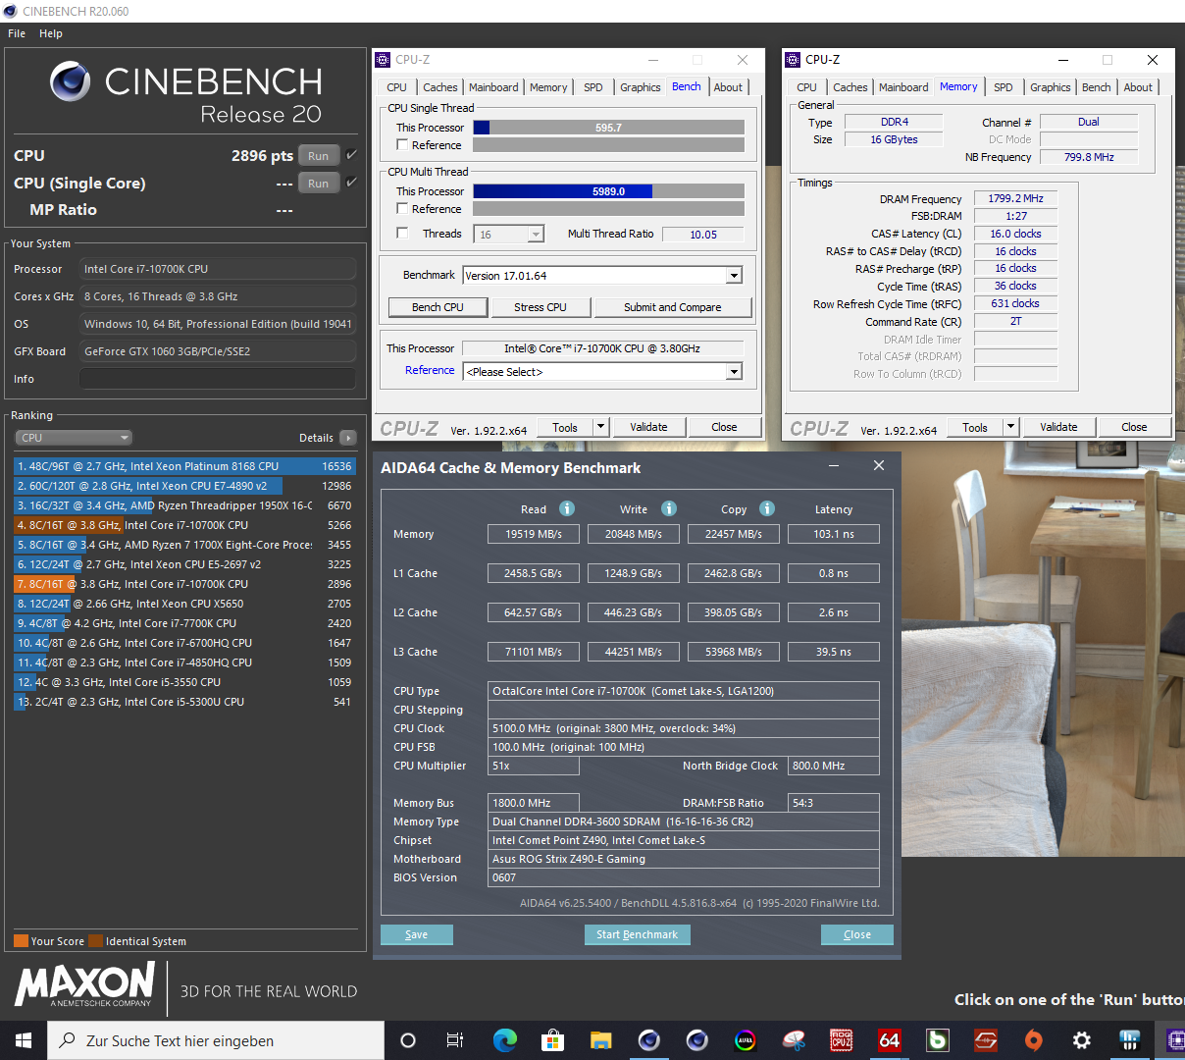
Task: Open Mainboard tab in CPU-Z Bench window
Action: pyautogui.click(x=493, y=87)
